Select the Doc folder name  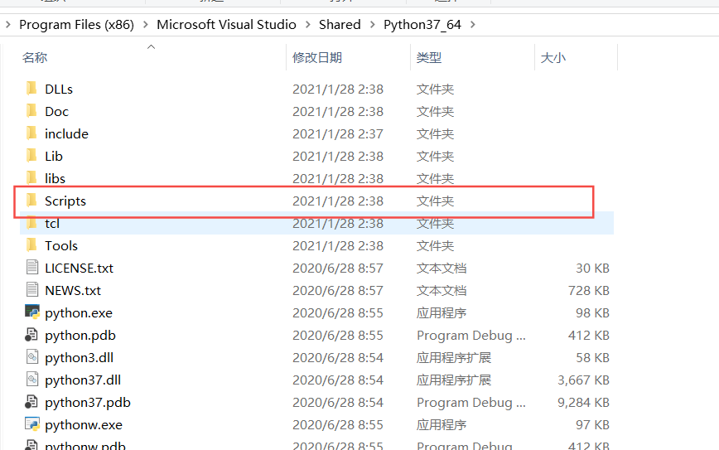(x=56, y=112)
